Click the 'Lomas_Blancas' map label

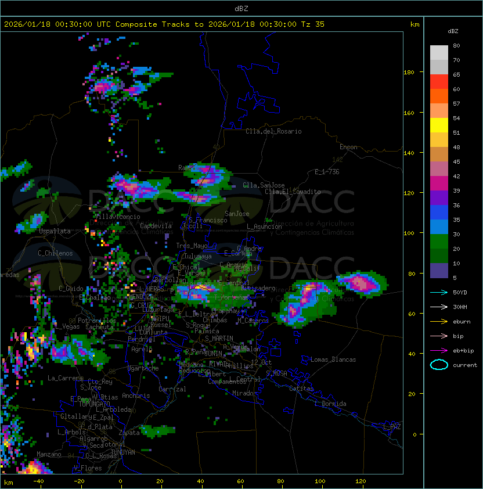333,359
